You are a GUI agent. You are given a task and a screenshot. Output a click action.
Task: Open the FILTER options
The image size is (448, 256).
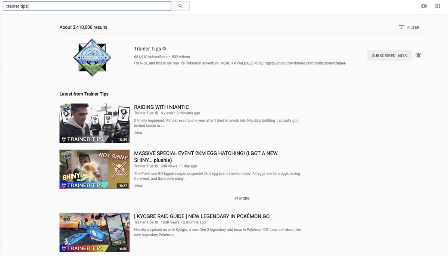coord(409,27)
